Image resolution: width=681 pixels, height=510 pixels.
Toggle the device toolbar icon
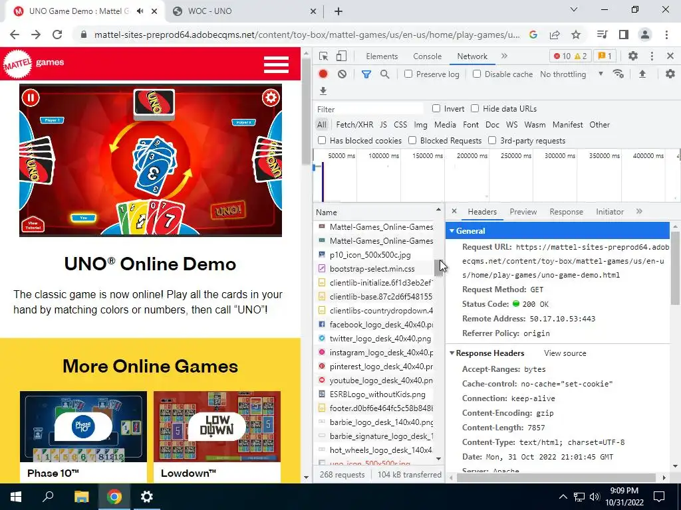341,56
